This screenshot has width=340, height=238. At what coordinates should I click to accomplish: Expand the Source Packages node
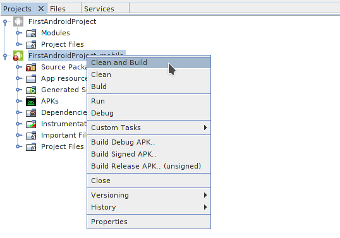[18, 67]
